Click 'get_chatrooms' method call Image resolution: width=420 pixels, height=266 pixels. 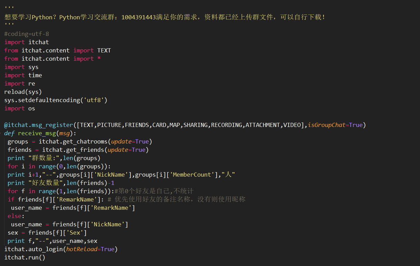click(85, 141)
